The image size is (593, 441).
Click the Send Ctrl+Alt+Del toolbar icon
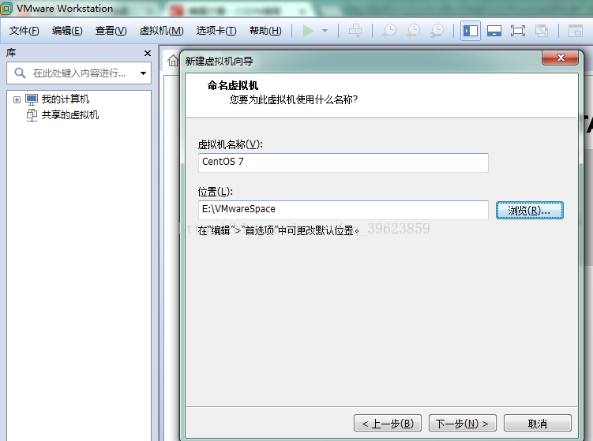[355, 31]
